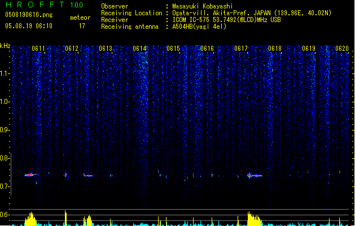Click the HROFFT 1.0.0 title text
The height and width of the screenshot is (226, 355).
(x=45, y=5)
